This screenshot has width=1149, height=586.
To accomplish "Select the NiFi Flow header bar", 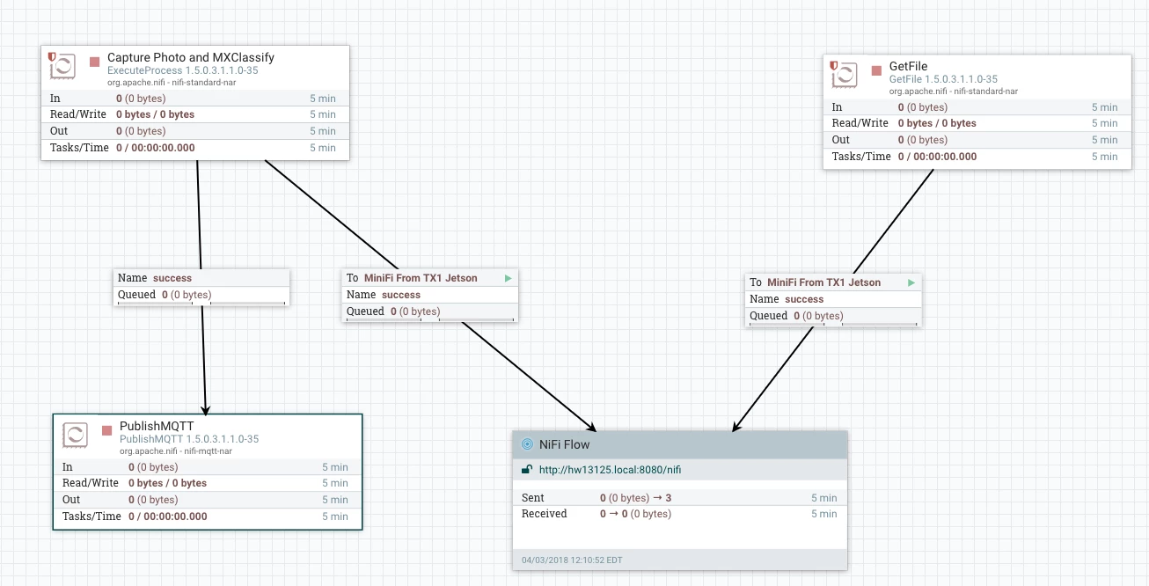I will (x=680, y=444).
